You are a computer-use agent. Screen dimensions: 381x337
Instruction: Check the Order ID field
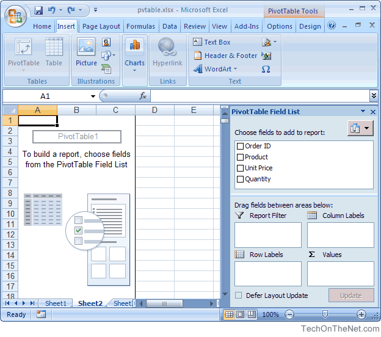click(240, 146)
